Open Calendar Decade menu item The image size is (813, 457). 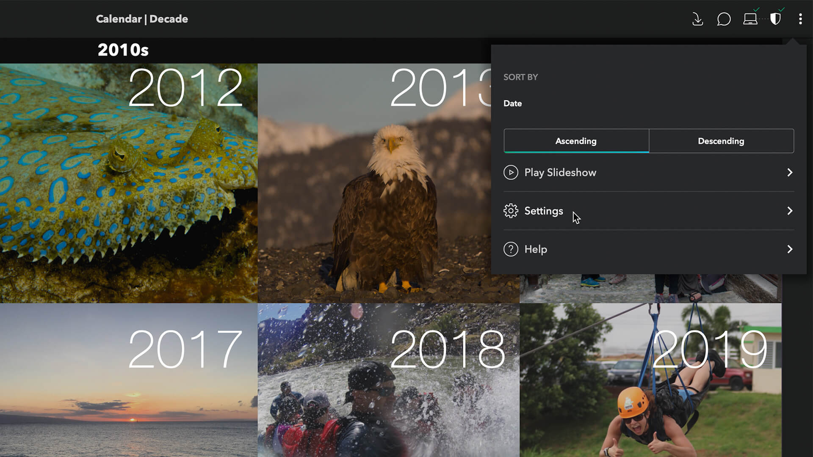click(x=141, y=19)
